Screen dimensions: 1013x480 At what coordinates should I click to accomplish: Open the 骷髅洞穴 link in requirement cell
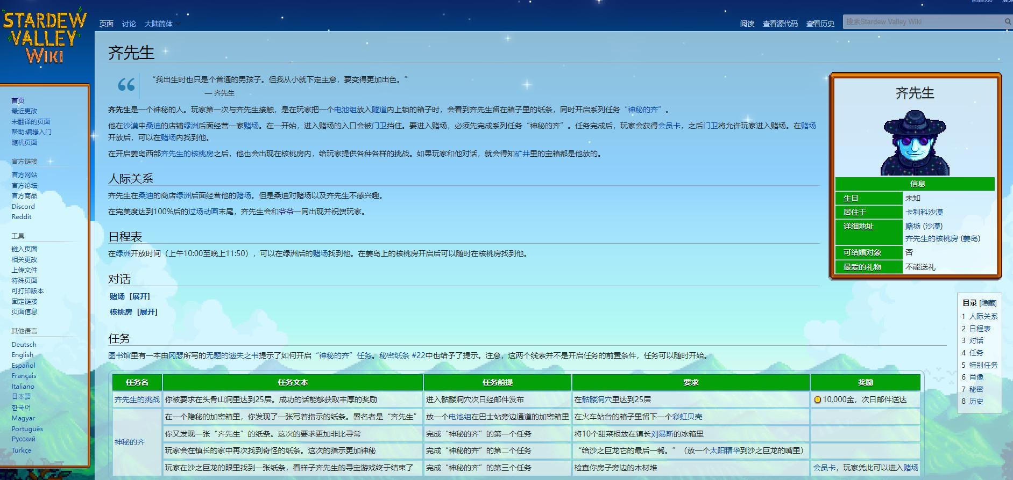pos(597,399)
